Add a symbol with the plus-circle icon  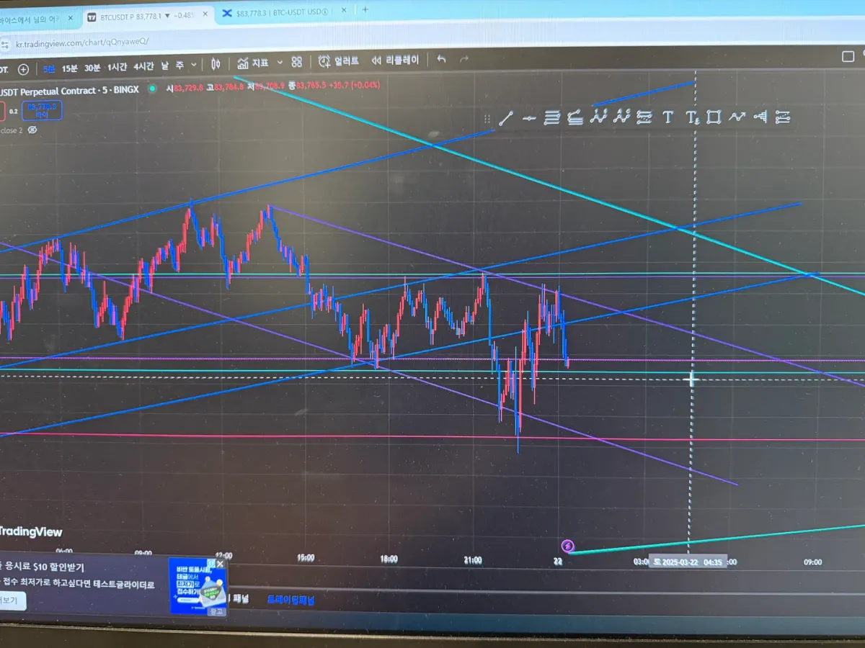pos(23,69)
